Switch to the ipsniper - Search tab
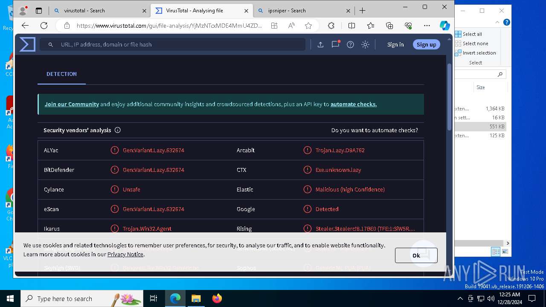546x307 pixels. tap(304, 11)
